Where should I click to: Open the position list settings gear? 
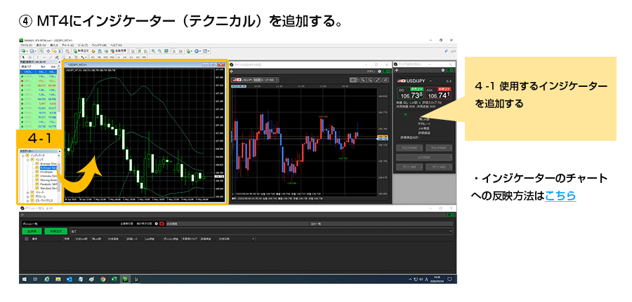point(157,224)
